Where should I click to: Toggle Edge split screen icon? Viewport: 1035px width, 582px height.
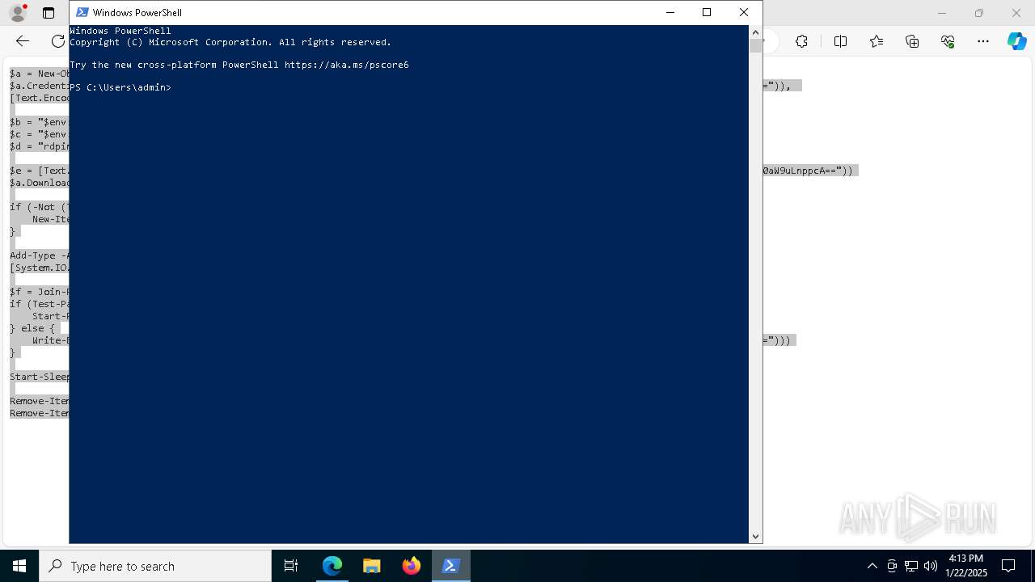point(840,41)
